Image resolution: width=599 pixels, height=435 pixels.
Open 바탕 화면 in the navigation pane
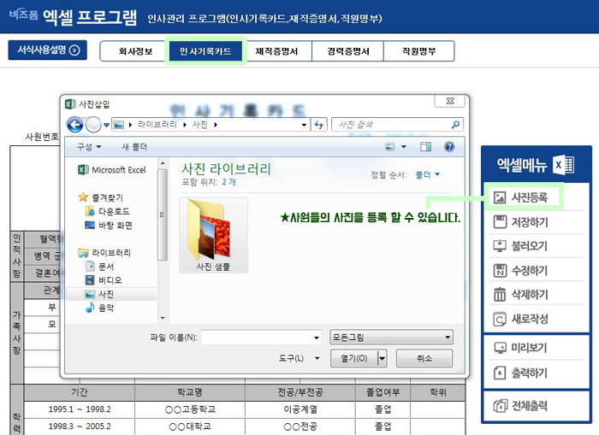tap(109, 225)
